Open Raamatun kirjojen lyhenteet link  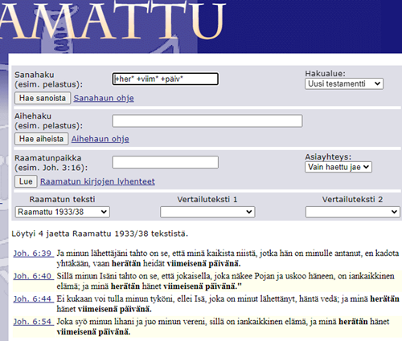[x=97, y=181]
